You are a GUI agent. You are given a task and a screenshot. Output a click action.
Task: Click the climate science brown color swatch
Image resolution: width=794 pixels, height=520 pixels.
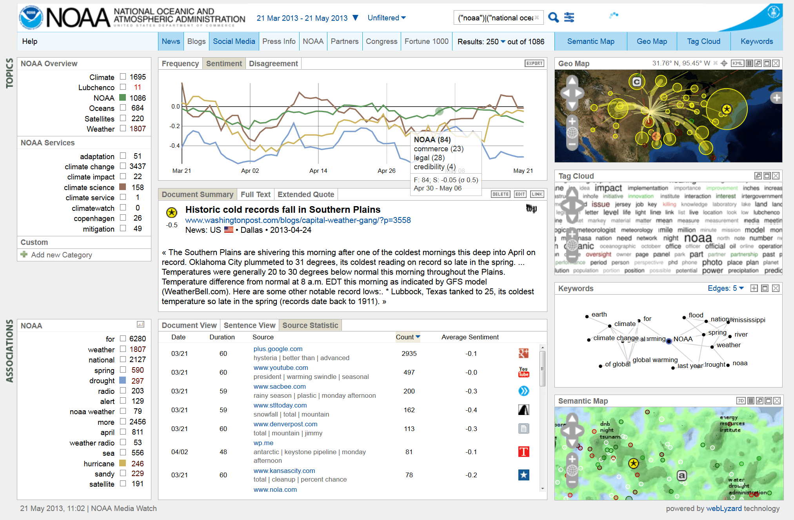(x=123, y=187)
